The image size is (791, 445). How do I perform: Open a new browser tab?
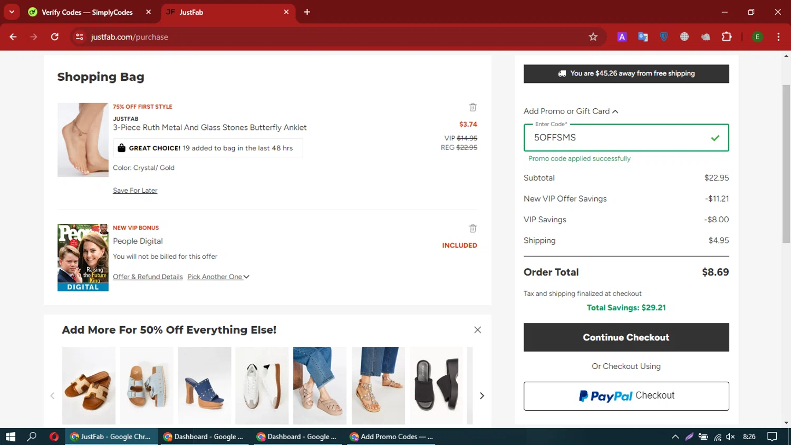[307, 12]
